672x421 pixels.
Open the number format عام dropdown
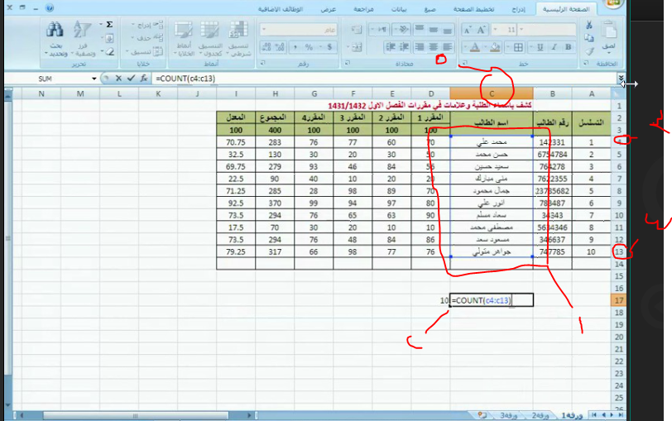tap(263, 30)
